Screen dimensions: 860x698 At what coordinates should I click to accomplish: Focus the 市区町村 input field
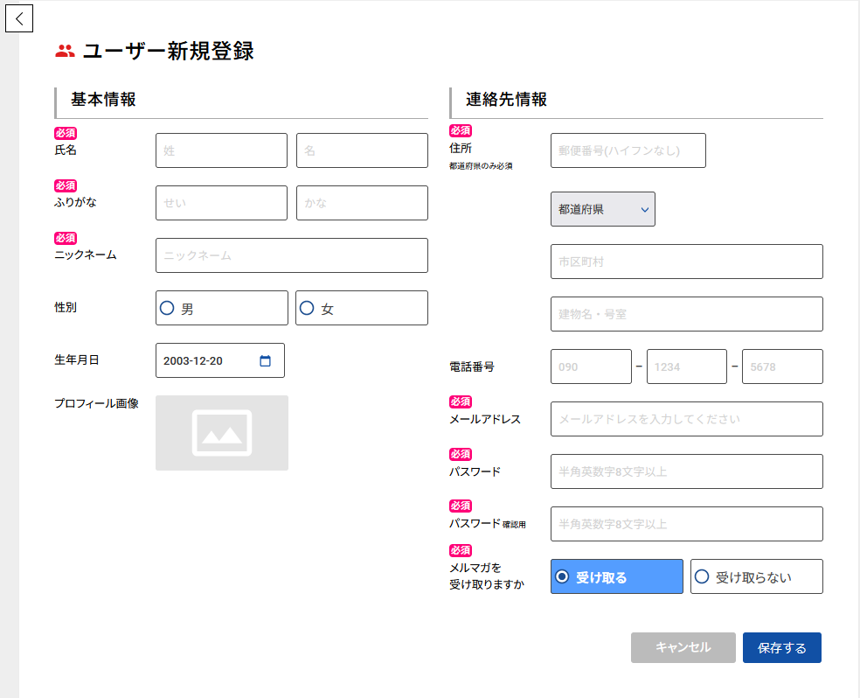coord(686,262)
